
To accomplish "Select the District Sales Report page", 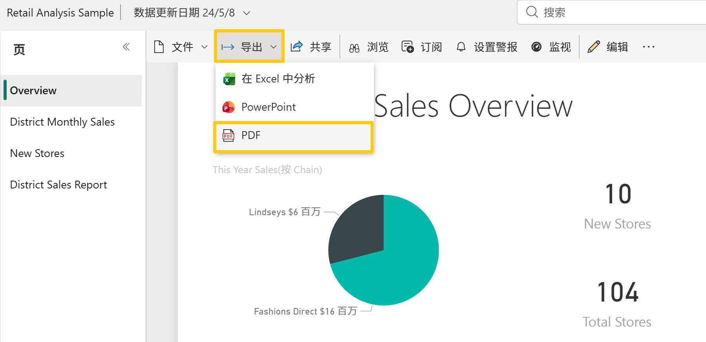I will pyautogui.click(x=58, y=185).
